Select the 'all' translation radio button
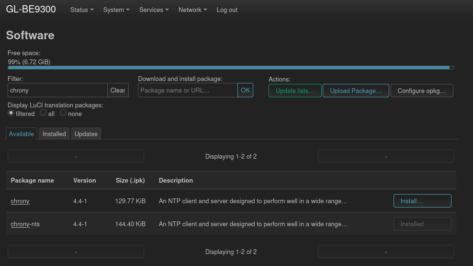Viewport: 473px width, 266px height. (43, 113)
